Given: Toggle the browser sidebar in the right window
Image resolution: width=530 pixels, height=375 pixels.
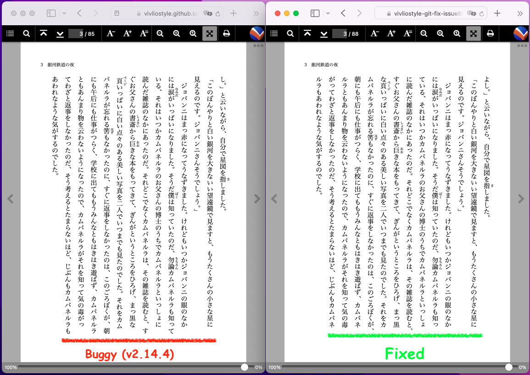Looking at the screenshot, I should pos(315,14).
